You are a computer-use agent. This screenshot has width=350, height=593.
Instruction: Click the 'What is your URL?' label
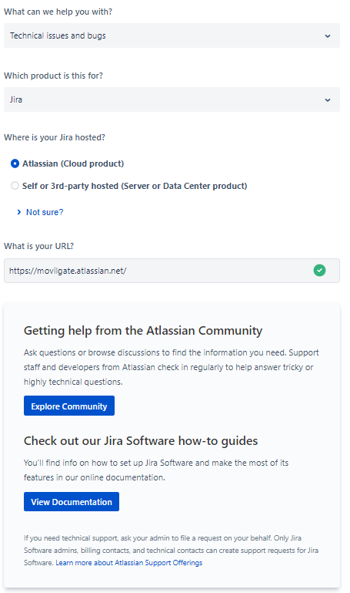(39, 246)
